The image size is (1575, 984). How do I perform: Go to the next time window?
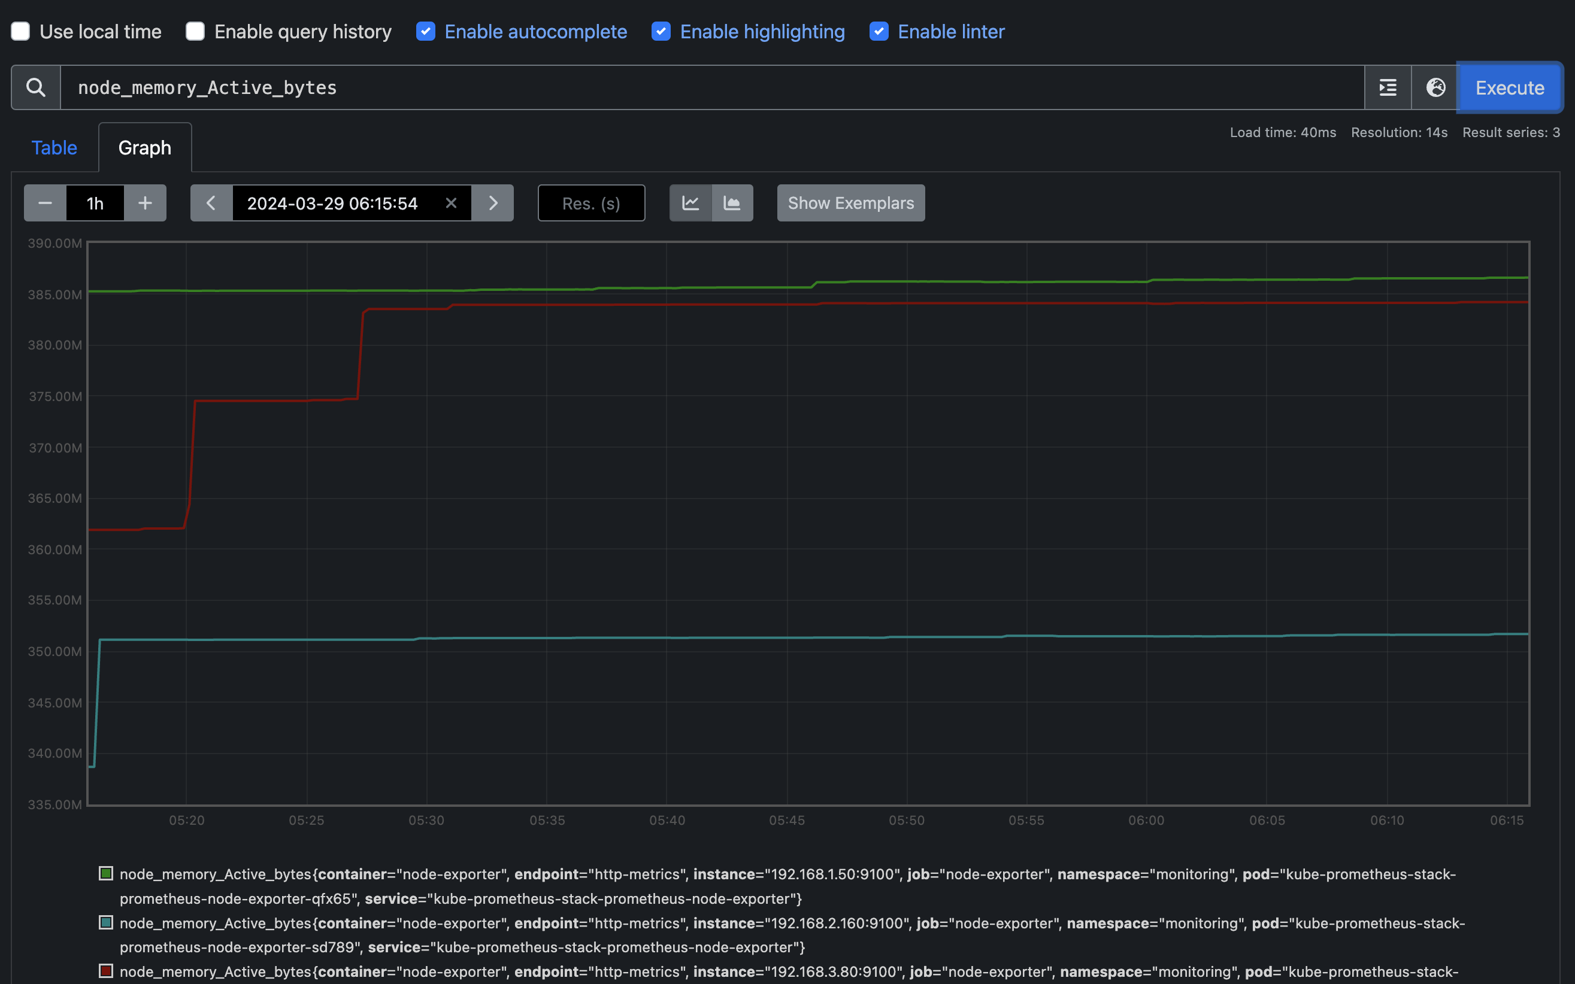pyautogui.click(x=493, y=203)
